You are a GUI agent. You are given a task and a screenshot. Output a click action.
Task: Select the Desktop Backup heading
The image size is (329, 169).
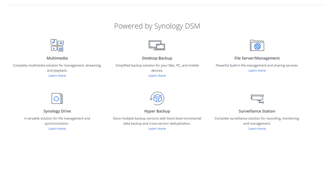click(x=157, y=58)
